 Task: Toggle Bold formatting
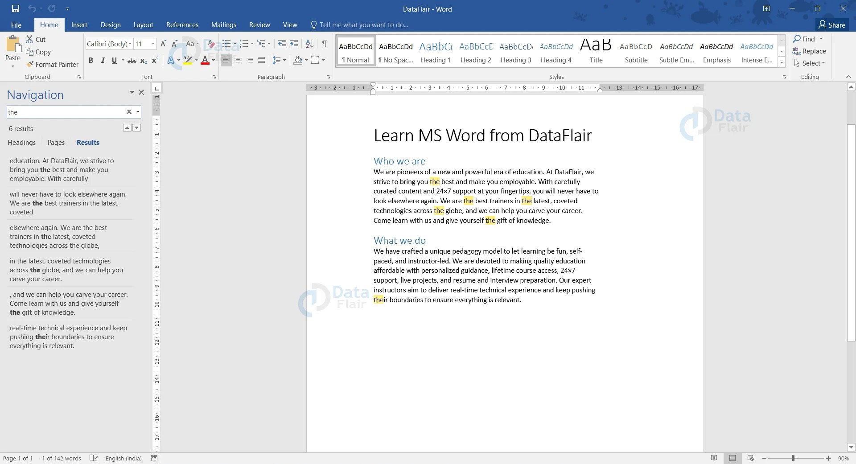click(x=91, y=60)
